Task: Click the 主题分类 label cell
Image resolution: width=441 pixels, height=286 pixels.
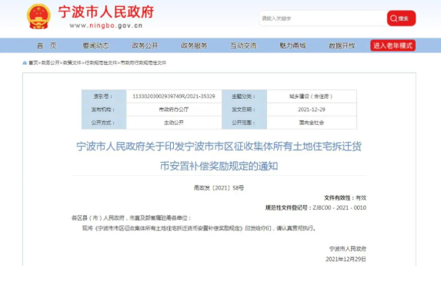Action: [x=244, y=96]
